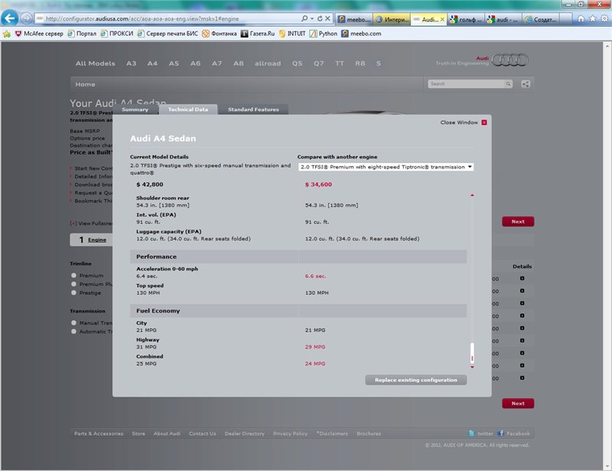The height and width of the screenshot is (471, 612).
Task: Select the Prestige trimline radio button
Action: coord(73,293)
